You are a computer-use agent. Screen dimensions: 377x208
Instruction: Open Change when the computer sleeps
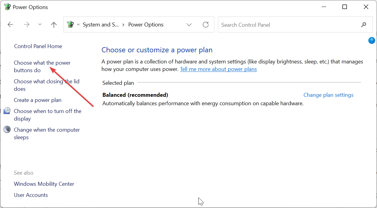point(47,133)
